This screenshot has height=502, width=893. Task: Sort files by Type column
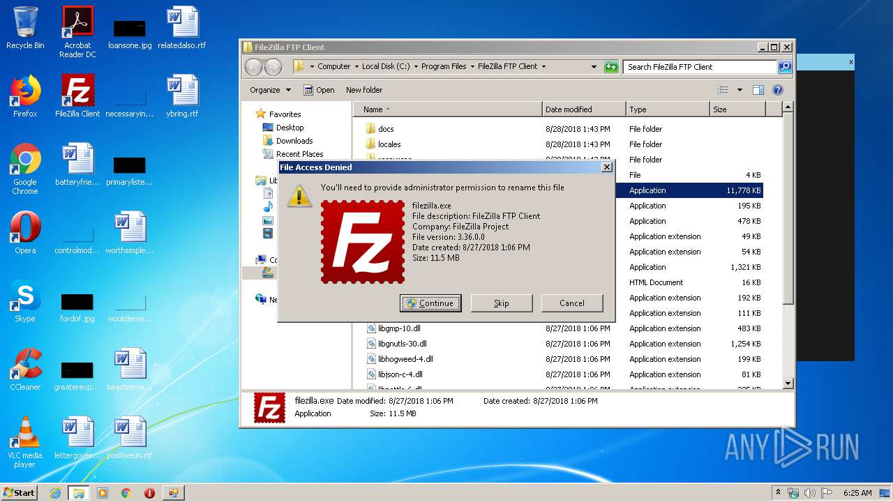coord(668,109)
